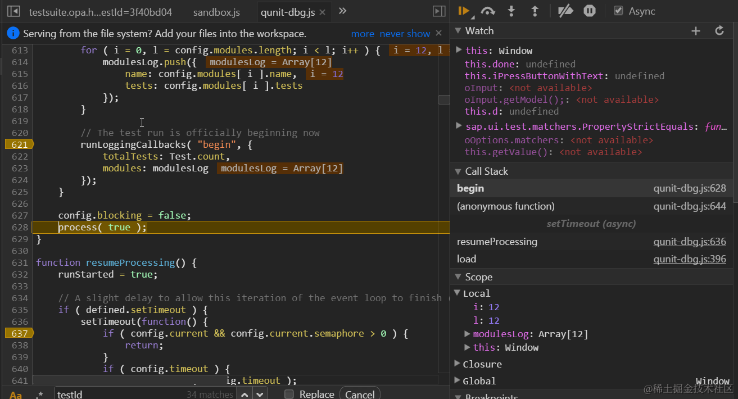Select the oOptions.matchers watch expression
The width and height of the screenshot is (738, 399).
pyautogui.click(x=559, y=140)
